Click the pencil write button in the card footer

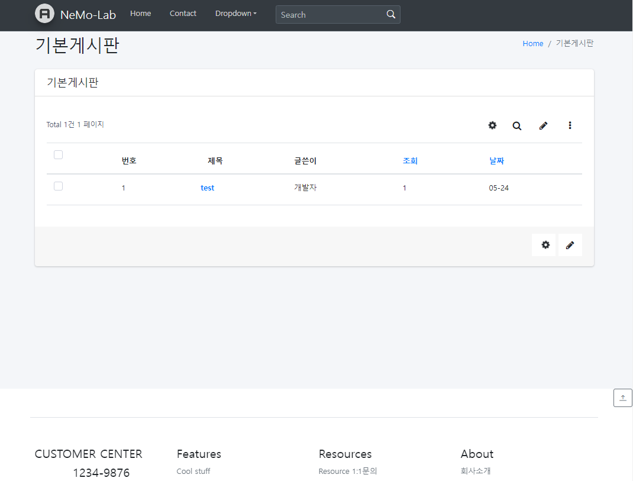coord(570,245)
